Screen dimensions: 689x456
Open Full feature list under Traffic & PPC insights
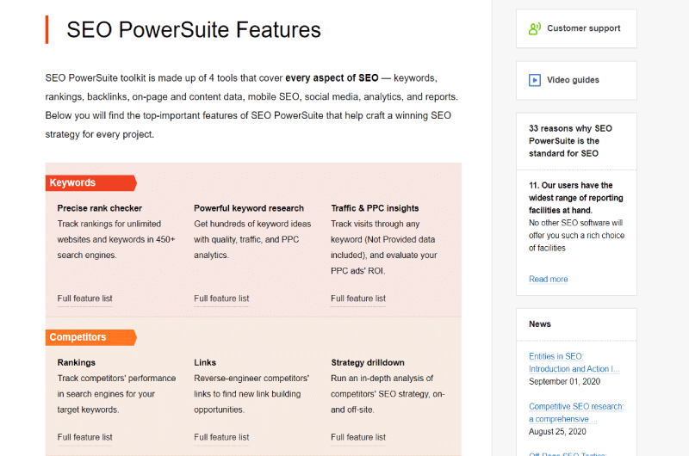pyautogui.click(x=358, y=299)
